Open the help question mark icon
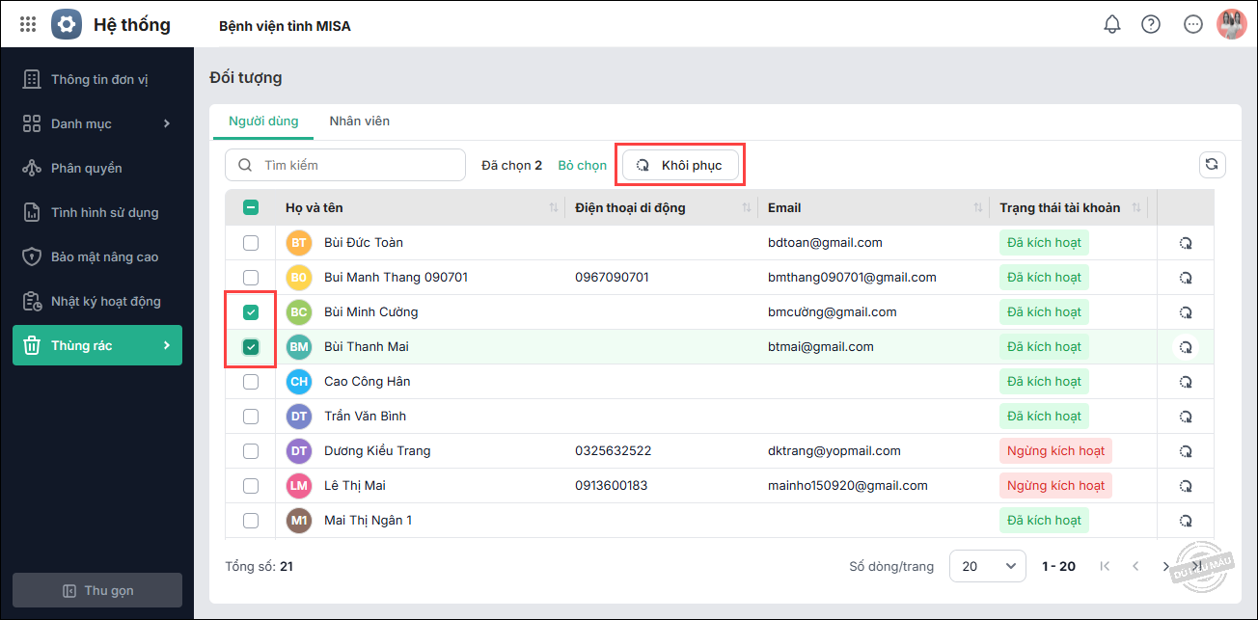 (1150, 25)
